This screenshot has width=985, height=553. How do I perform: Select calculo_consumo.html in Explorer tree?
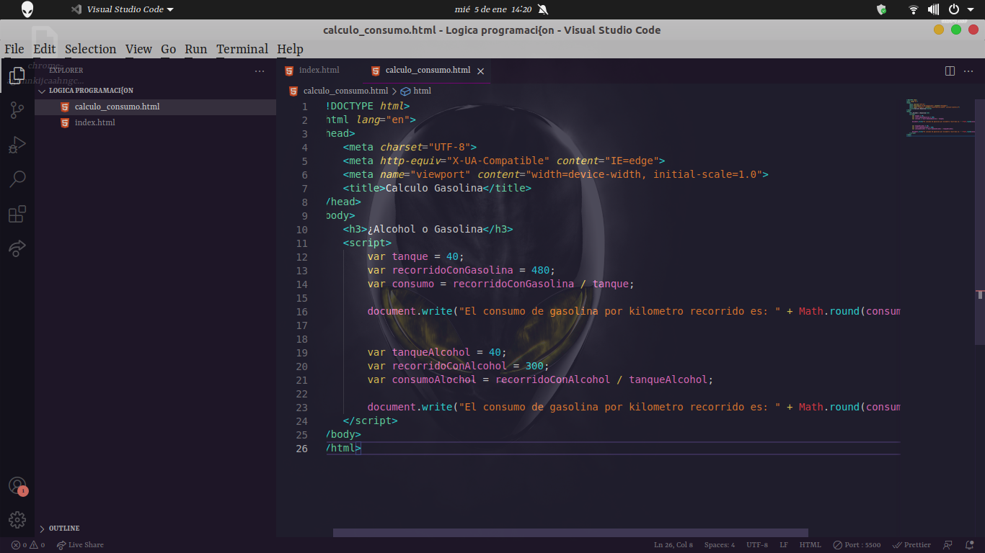point(155,107)
